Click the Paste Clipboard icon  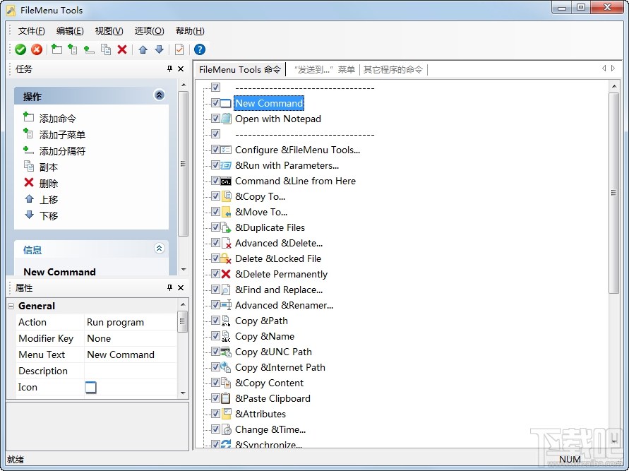point(226,398)
